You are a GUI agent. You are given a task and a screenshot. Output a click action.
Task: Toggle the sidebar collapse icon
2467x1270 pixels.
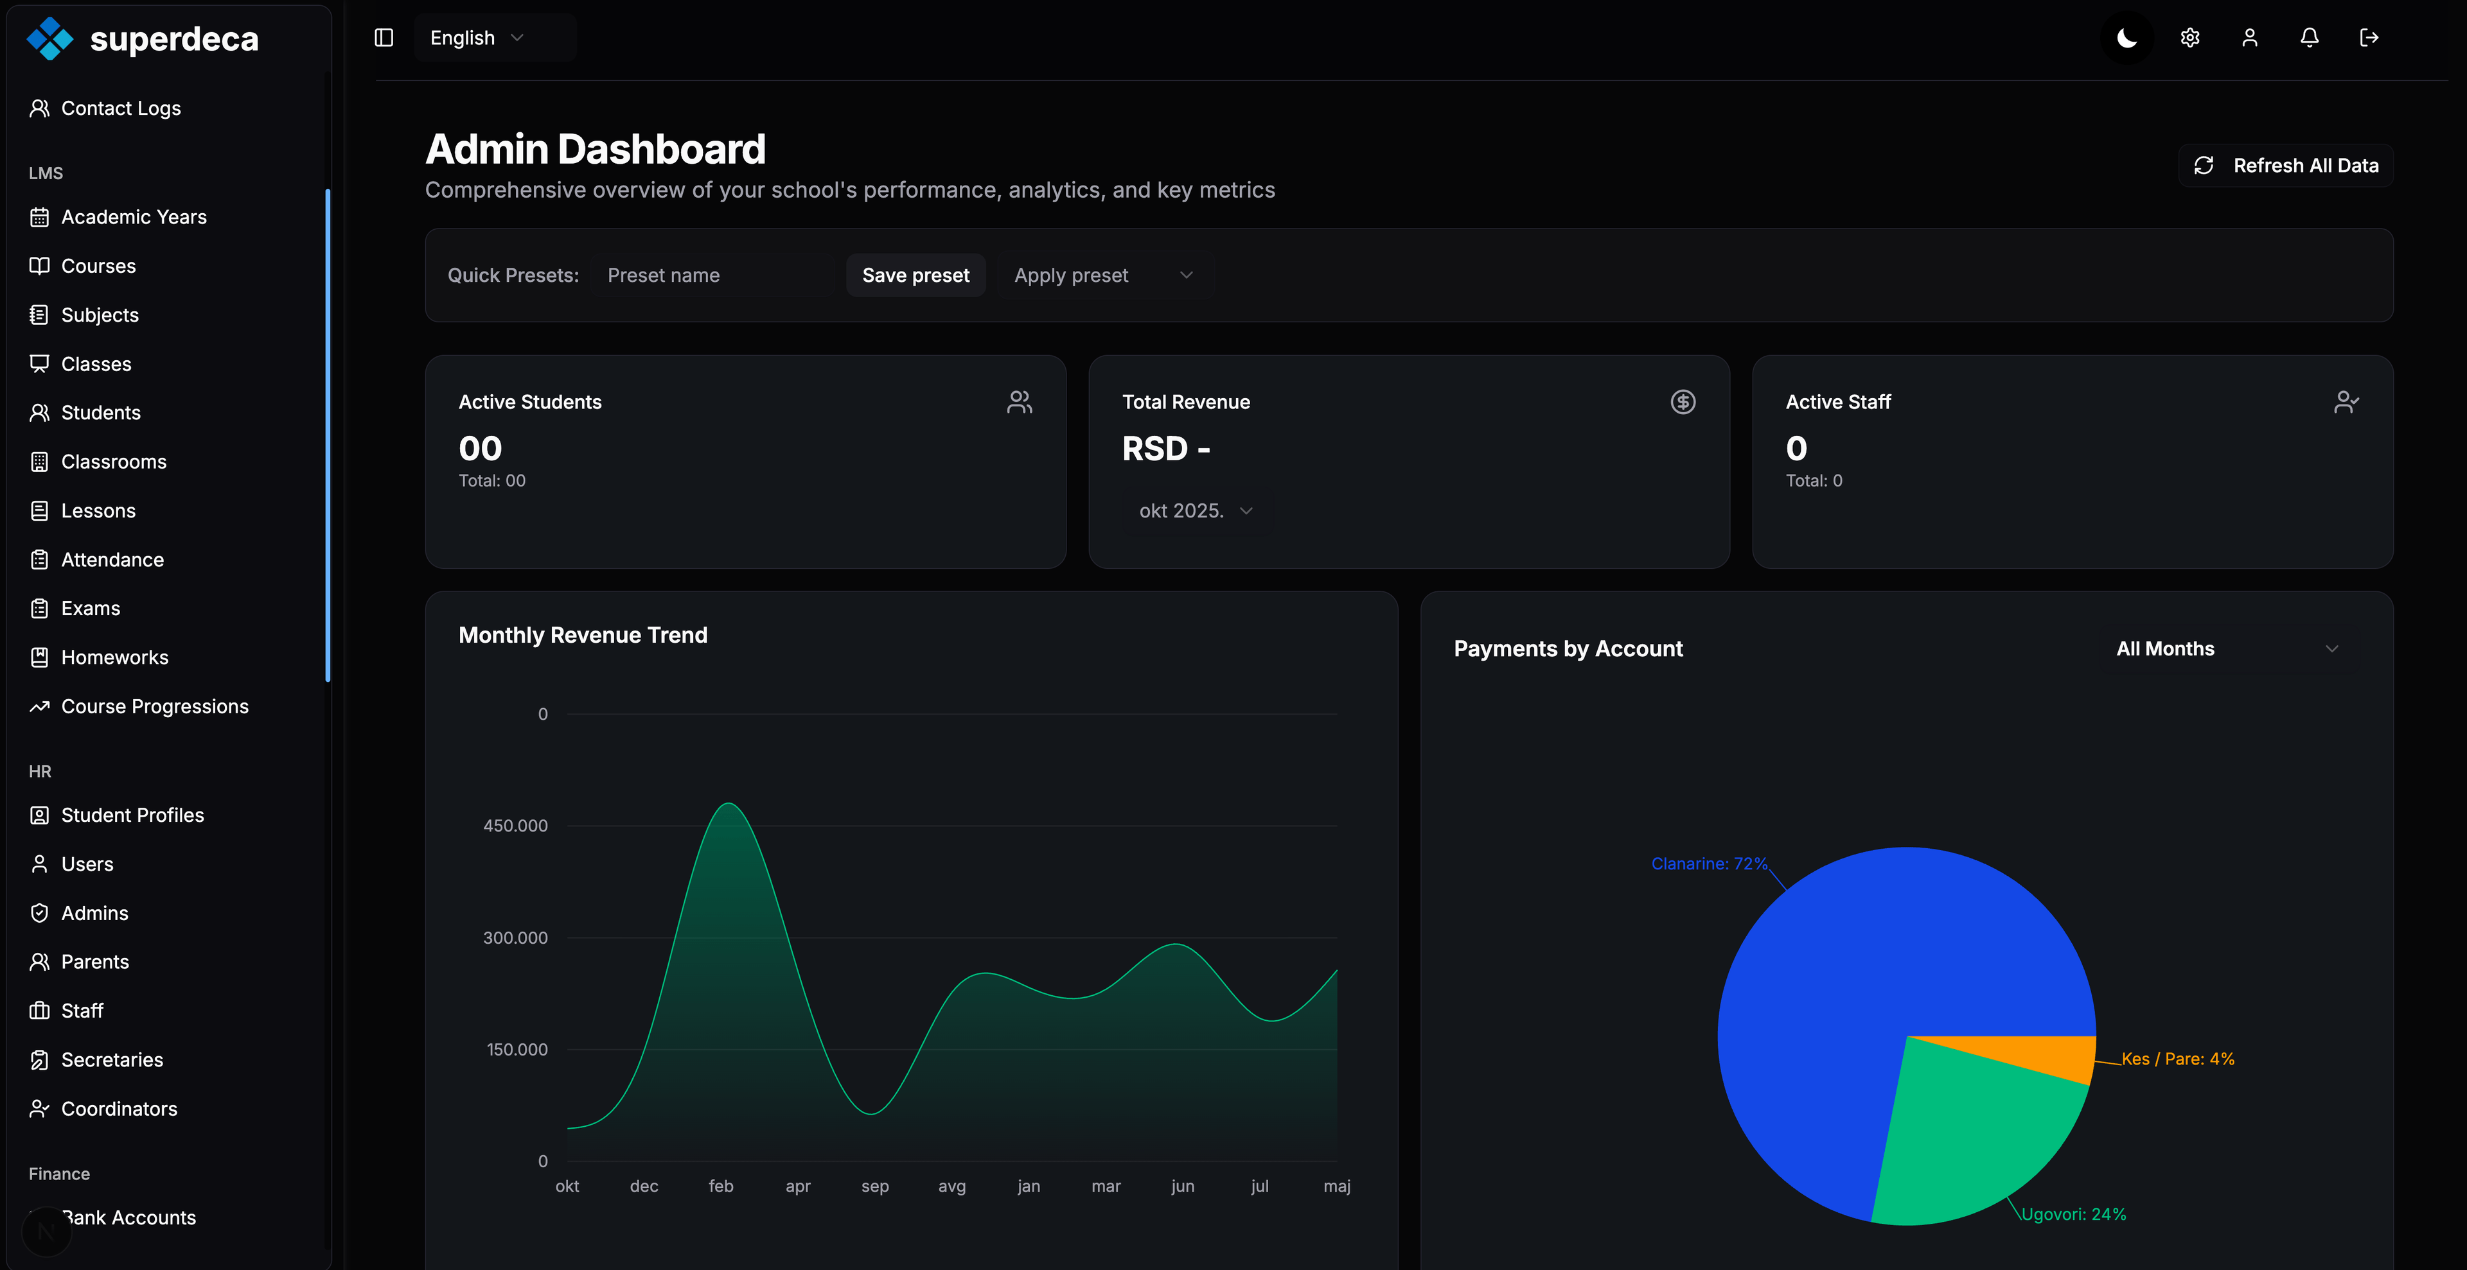tap(384, 37)
